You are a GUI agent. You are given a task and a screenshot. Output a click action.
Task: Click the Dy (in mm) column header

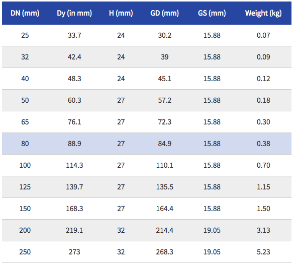click(74, 13)
